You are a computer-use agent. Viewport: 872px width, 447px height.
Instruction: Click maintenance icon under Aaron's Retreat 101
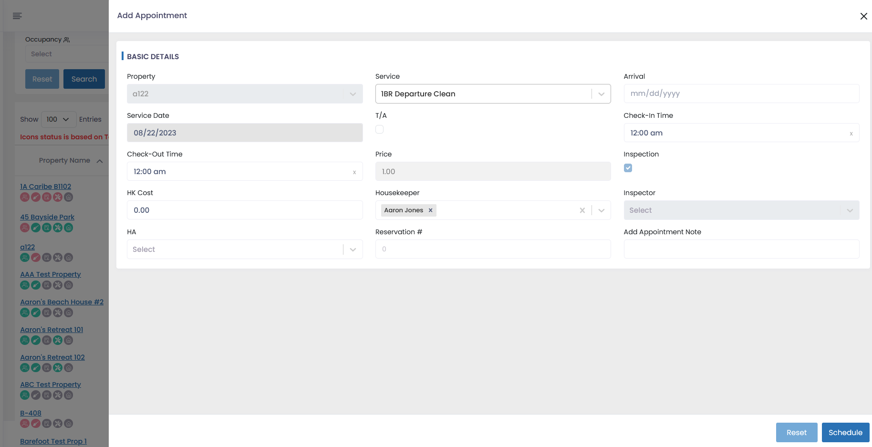click(58, 341)
